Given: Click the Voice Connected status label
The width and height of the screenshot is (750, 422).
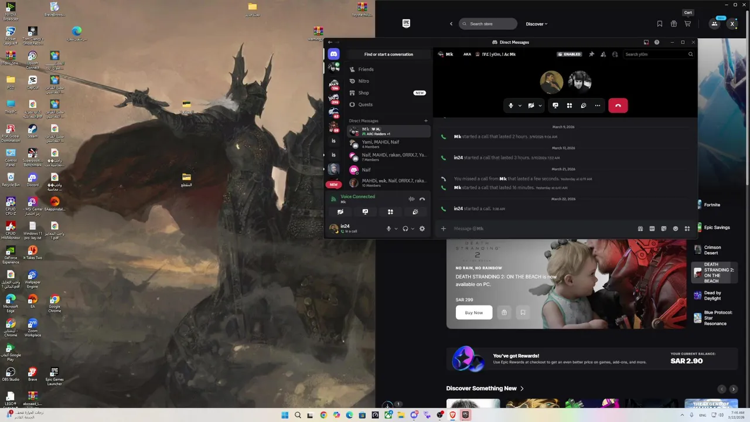Looking at the screenshot, I should click(x=357, y=196).
